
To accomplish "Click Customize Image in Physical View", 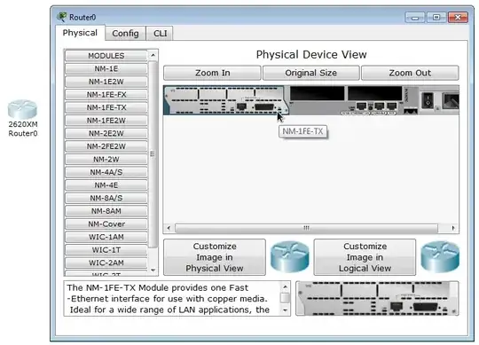I will (x=215, y=257).
